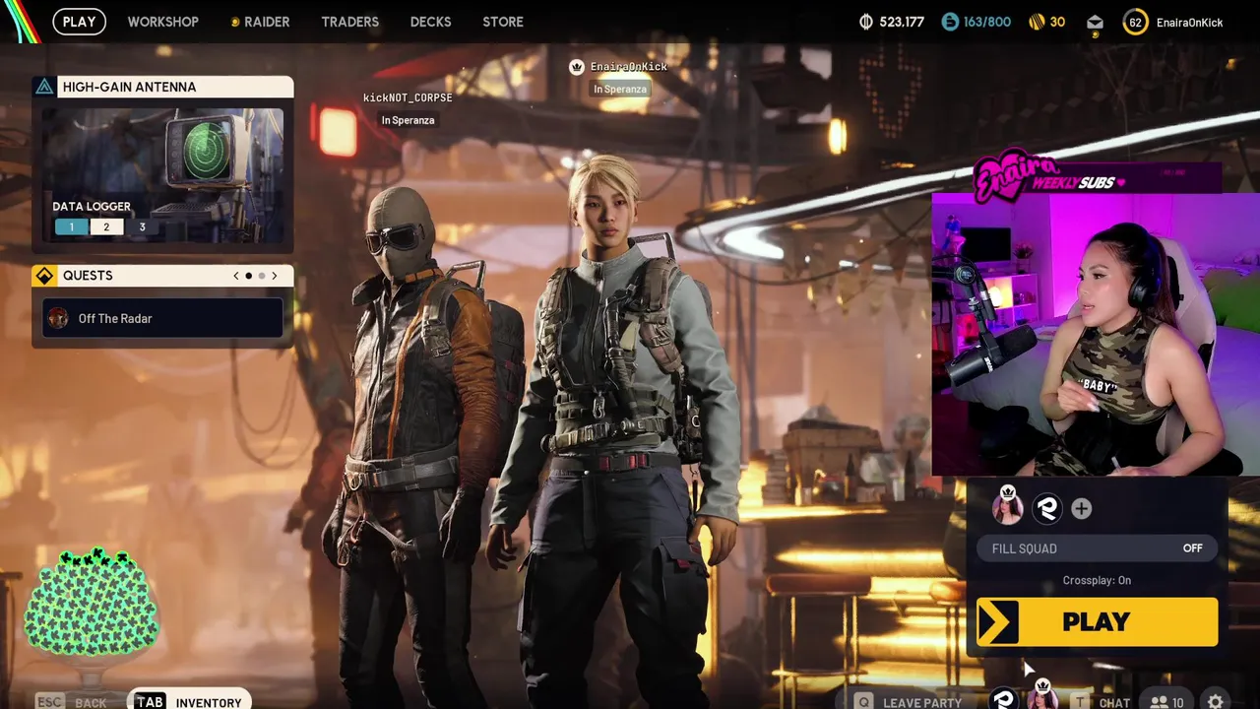1260x709 pixels.
Task: Open the PLAY tab in top navigation
Action: (79, 21)
